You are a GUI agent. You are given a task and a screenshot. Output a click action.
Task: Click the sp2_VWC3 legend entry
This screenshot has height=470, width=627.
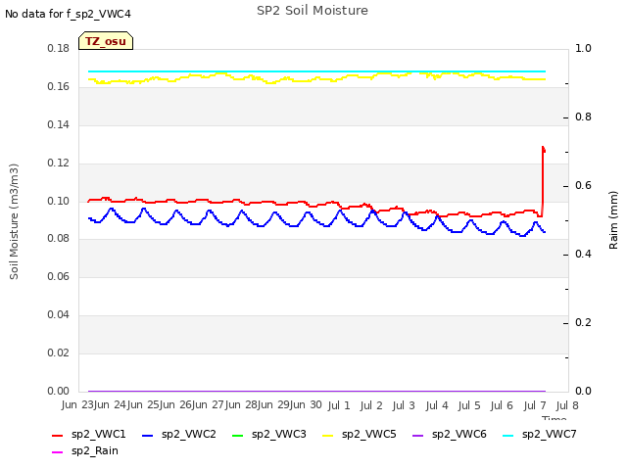point(269,434)
